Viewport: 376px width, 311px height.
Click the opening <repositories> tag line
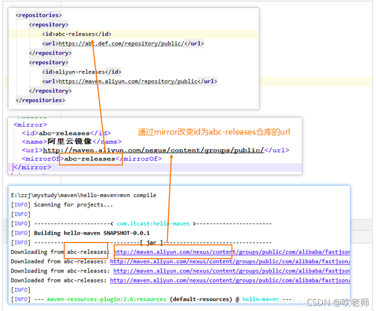[x=39, y=15]
